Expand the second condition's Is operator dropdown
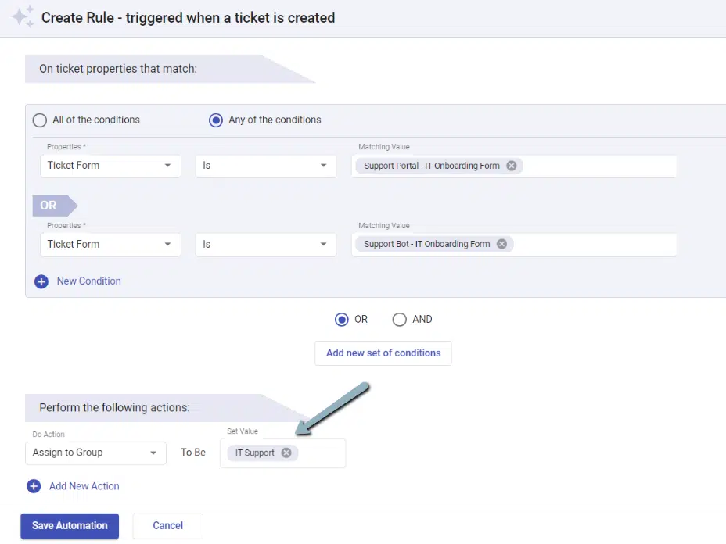 [x=265, y=245]
